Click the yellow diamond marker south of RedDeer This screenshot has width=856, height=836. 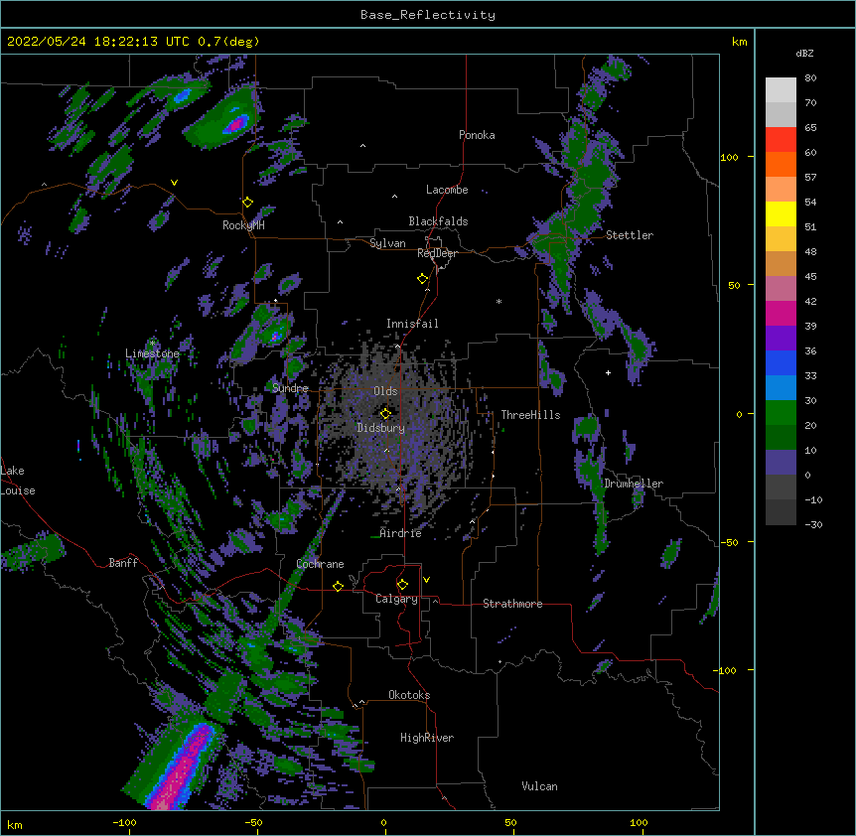pos(423,279)
